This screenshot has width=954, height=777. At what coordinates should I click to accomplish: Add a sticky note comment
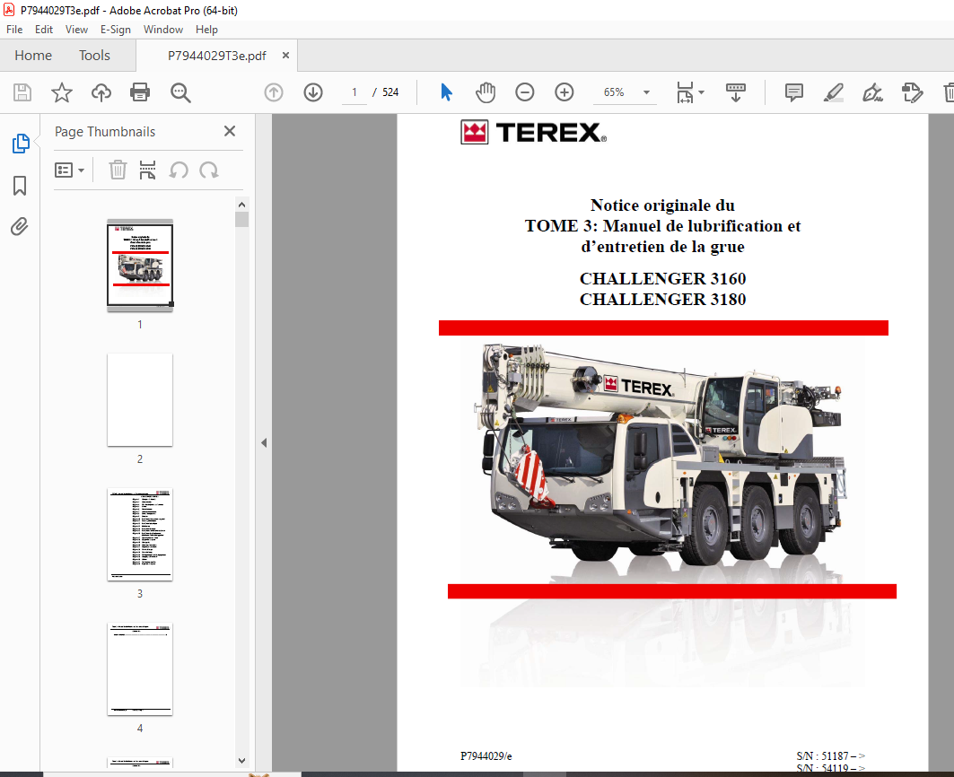click(794, 92)
